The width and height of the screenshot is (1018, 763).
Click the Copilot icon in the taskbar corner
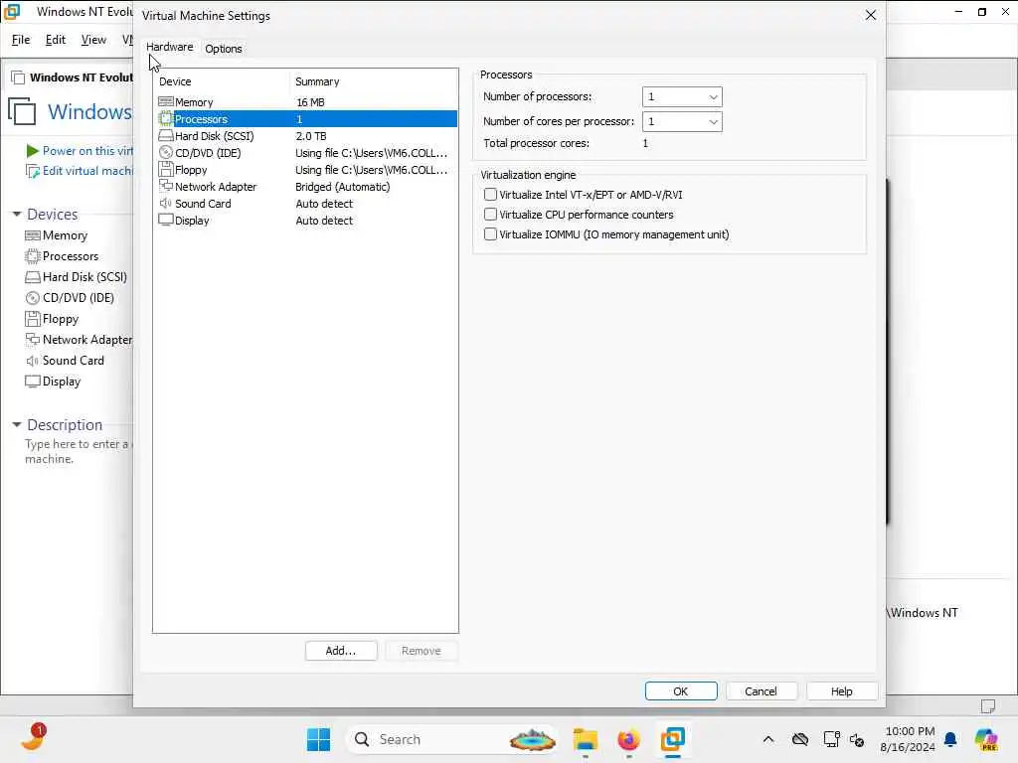pyautogui.click(x=985, y=739)
